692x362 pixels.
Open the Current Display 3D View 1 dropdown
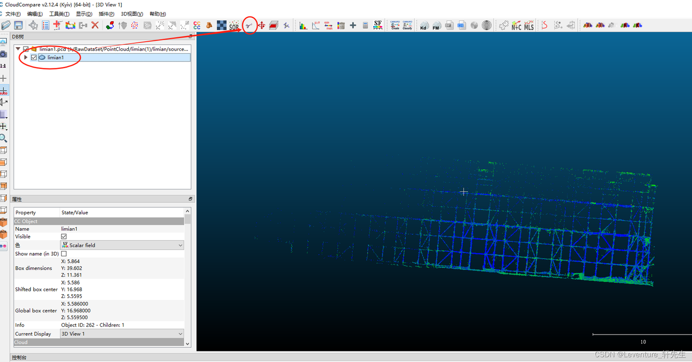tap(122, 334)
